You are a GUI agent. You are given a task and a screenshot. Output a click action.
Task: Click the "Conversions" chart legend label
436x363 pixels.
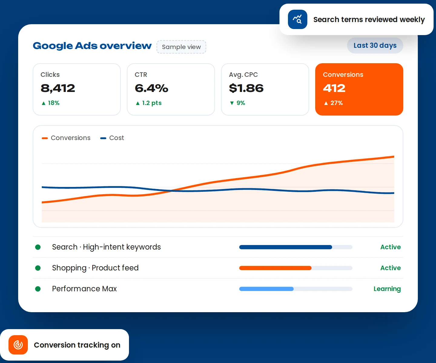71,138
